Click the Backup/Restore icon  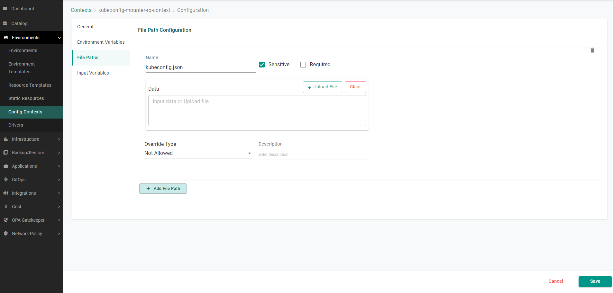click(x=5, y=153)
